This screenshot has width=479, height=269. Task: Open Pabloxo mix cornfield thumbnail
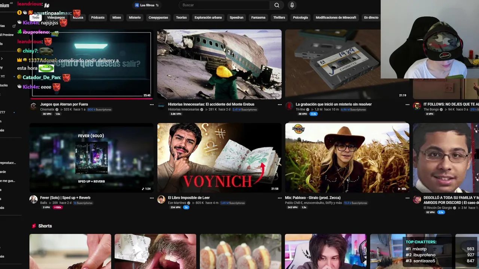pyautogui.click(x=347, y=158)
